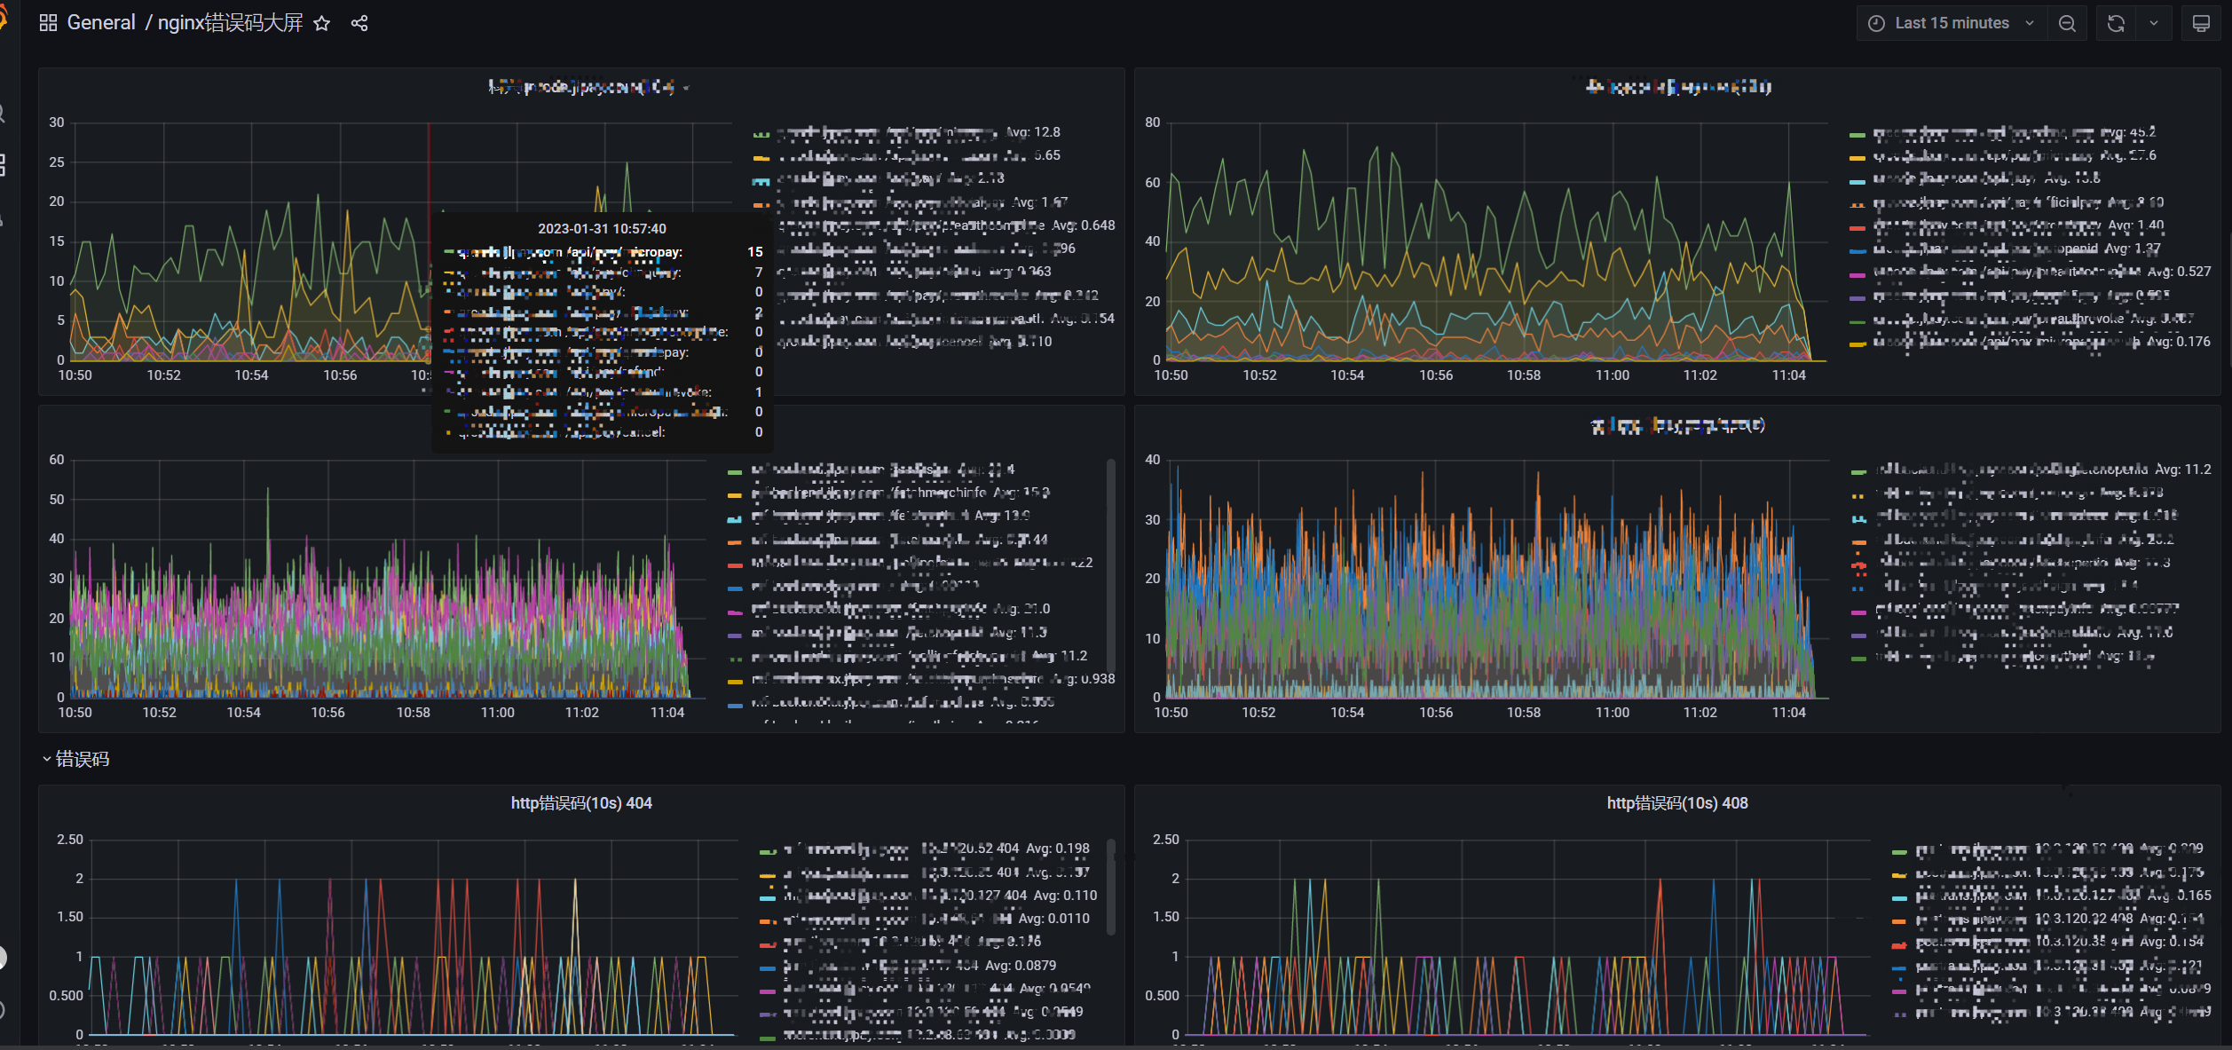
Task: Toggle the 404 series with Avg: 0.198
Action: click(x=936, y=849)
